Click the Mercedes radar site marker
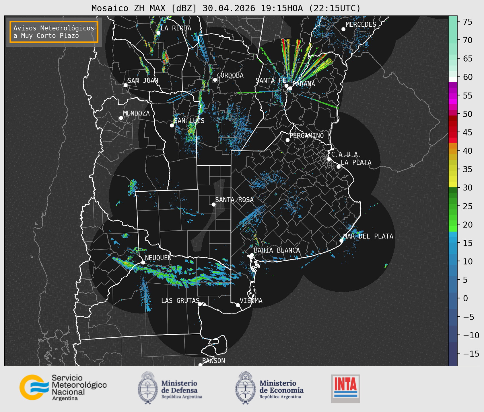484x412 pixels. pos(343,29)
